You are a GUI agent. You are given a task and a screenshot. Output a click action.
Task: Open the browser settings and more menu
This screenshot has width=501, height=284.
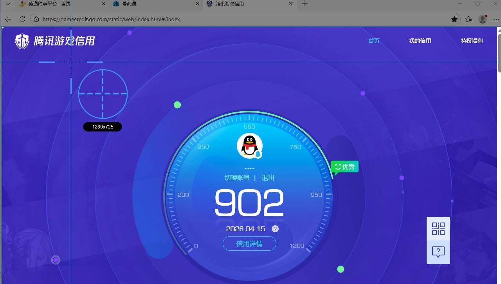pos(496,19)
